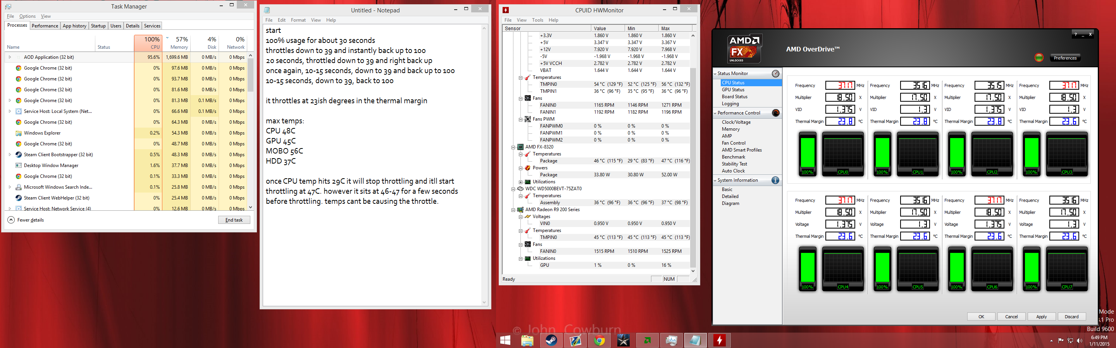Collapse Task Manager with Fewer details

click(26, 220)
